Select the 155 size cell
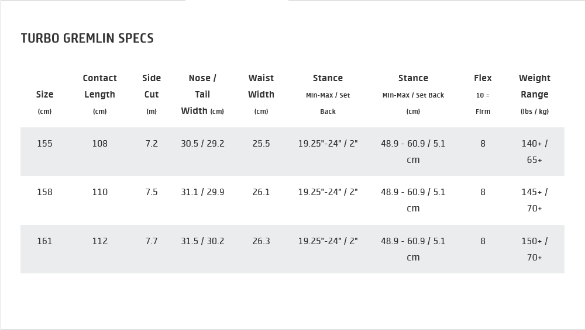Image resolution: width=585 pixels, height=330 pixels. pyautogui.click(x=44, y=144)
